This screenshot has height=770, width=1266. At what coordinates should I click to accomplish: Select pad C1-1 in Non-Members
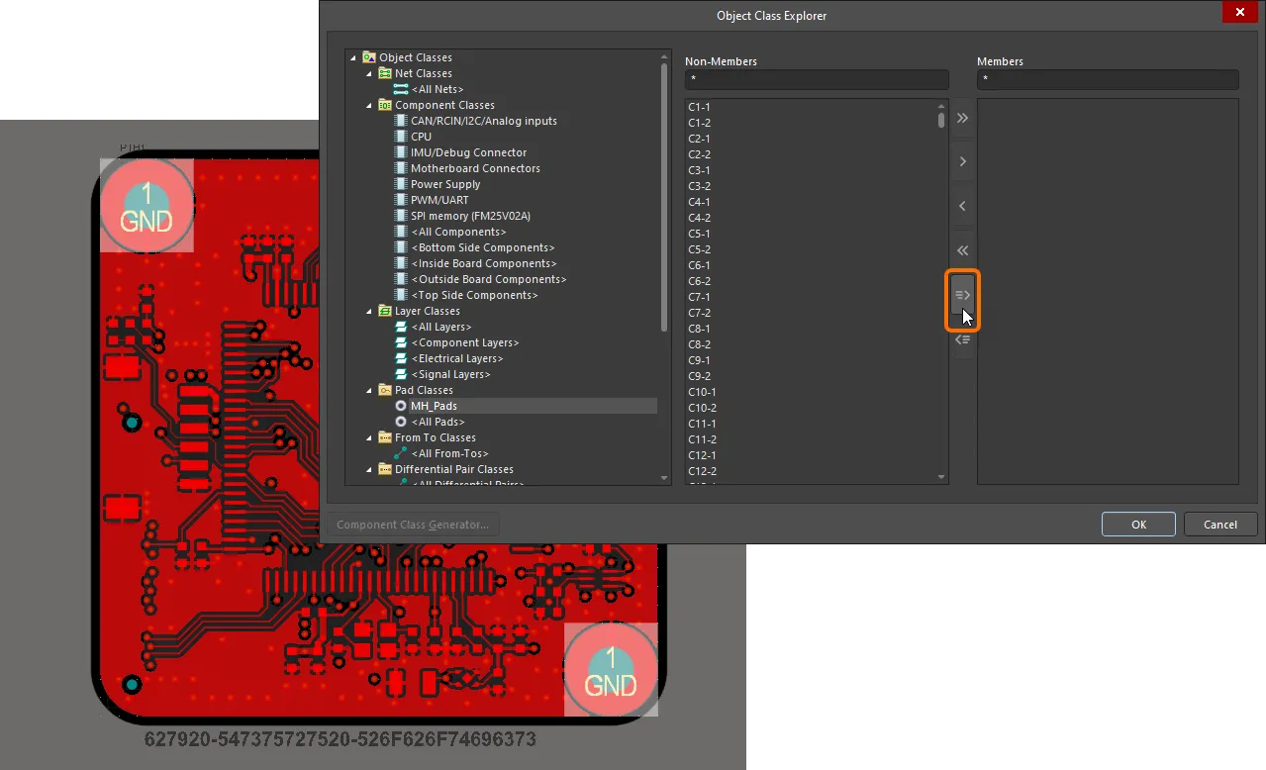point(699,107)
